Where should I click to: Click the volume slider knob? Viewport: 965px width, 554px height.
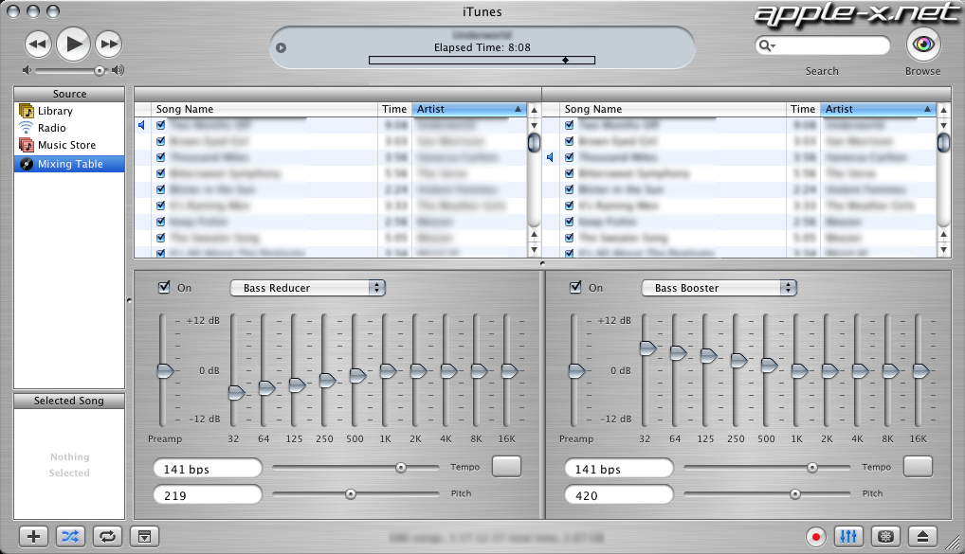click(x=100, y=71)
